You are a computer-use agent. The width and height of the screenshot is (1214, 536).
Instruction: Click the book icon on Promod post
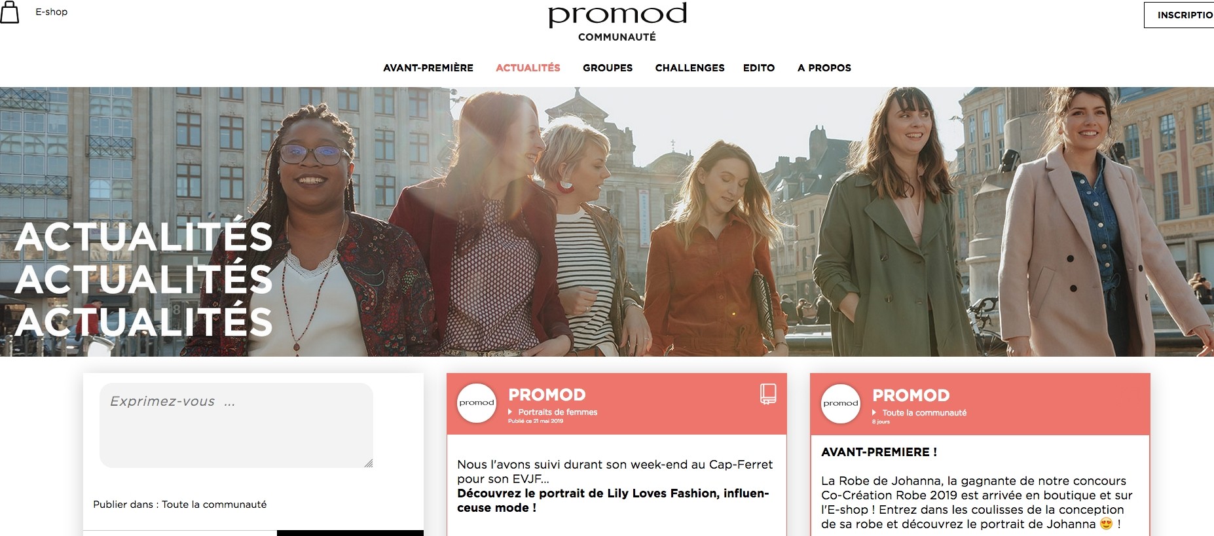768,394
